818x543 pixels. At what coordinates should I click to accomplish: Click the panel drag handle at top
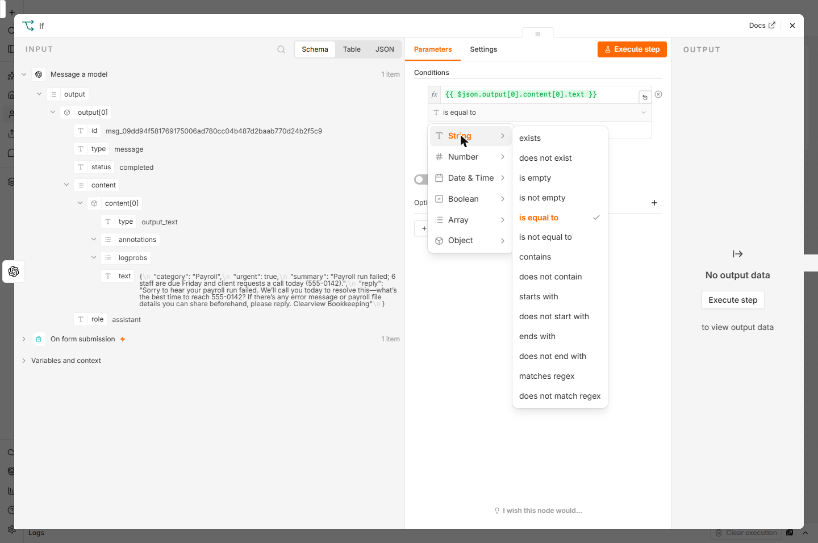(x=538, y=34)
